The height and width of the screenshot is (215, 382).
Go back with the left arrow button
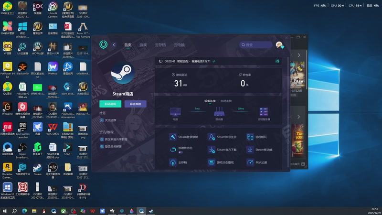point(114,45)
